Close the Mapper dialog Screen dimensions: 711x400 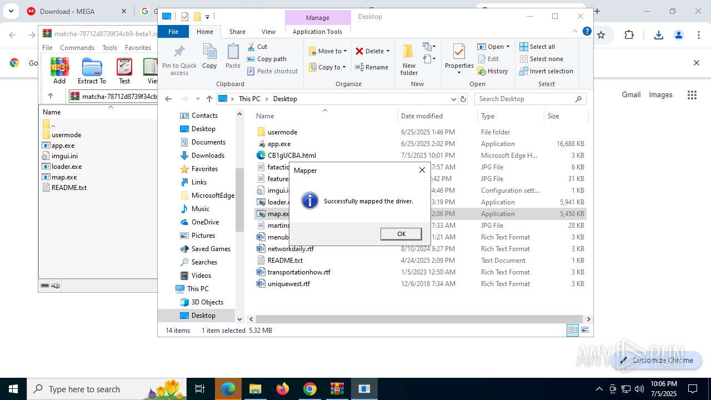422,170
